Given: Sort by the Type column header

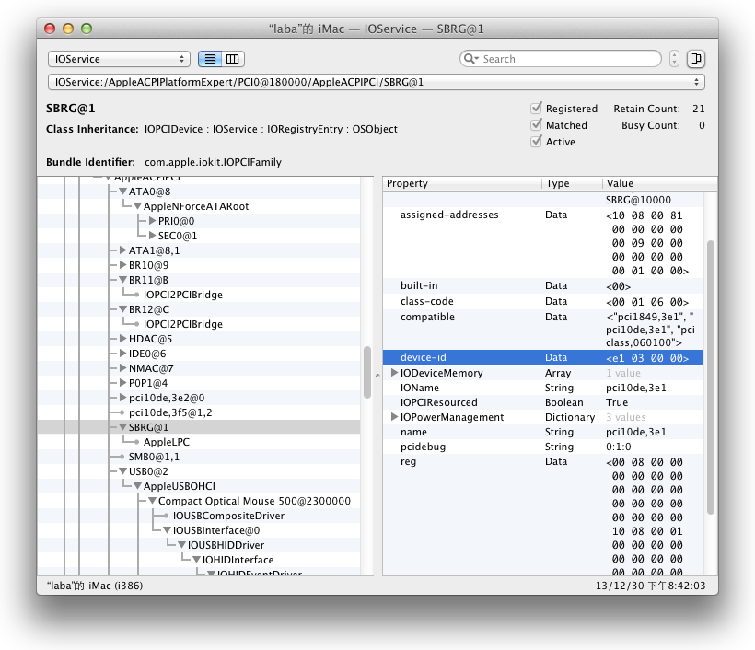Looking at the screenshot, I should pos(572,183).
